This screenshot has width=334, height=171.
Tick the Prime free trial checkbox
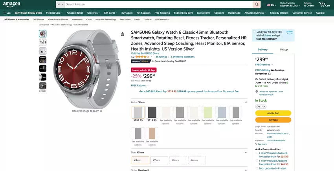(254, 32)
